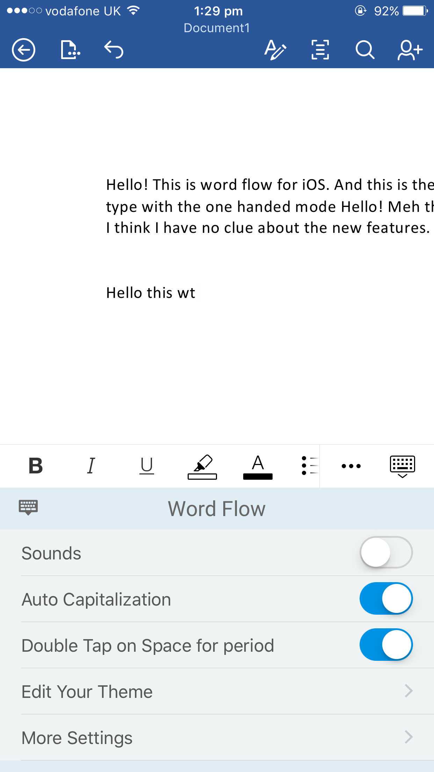The width and height of the screenshot is (434, 772).
Task: Tap the Wi-Fi status icon
Action: click(133, 11)
